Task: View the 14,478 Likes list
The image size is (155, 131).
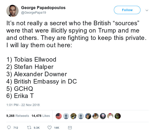Action: pyautogui.click(x=41, y=116)
